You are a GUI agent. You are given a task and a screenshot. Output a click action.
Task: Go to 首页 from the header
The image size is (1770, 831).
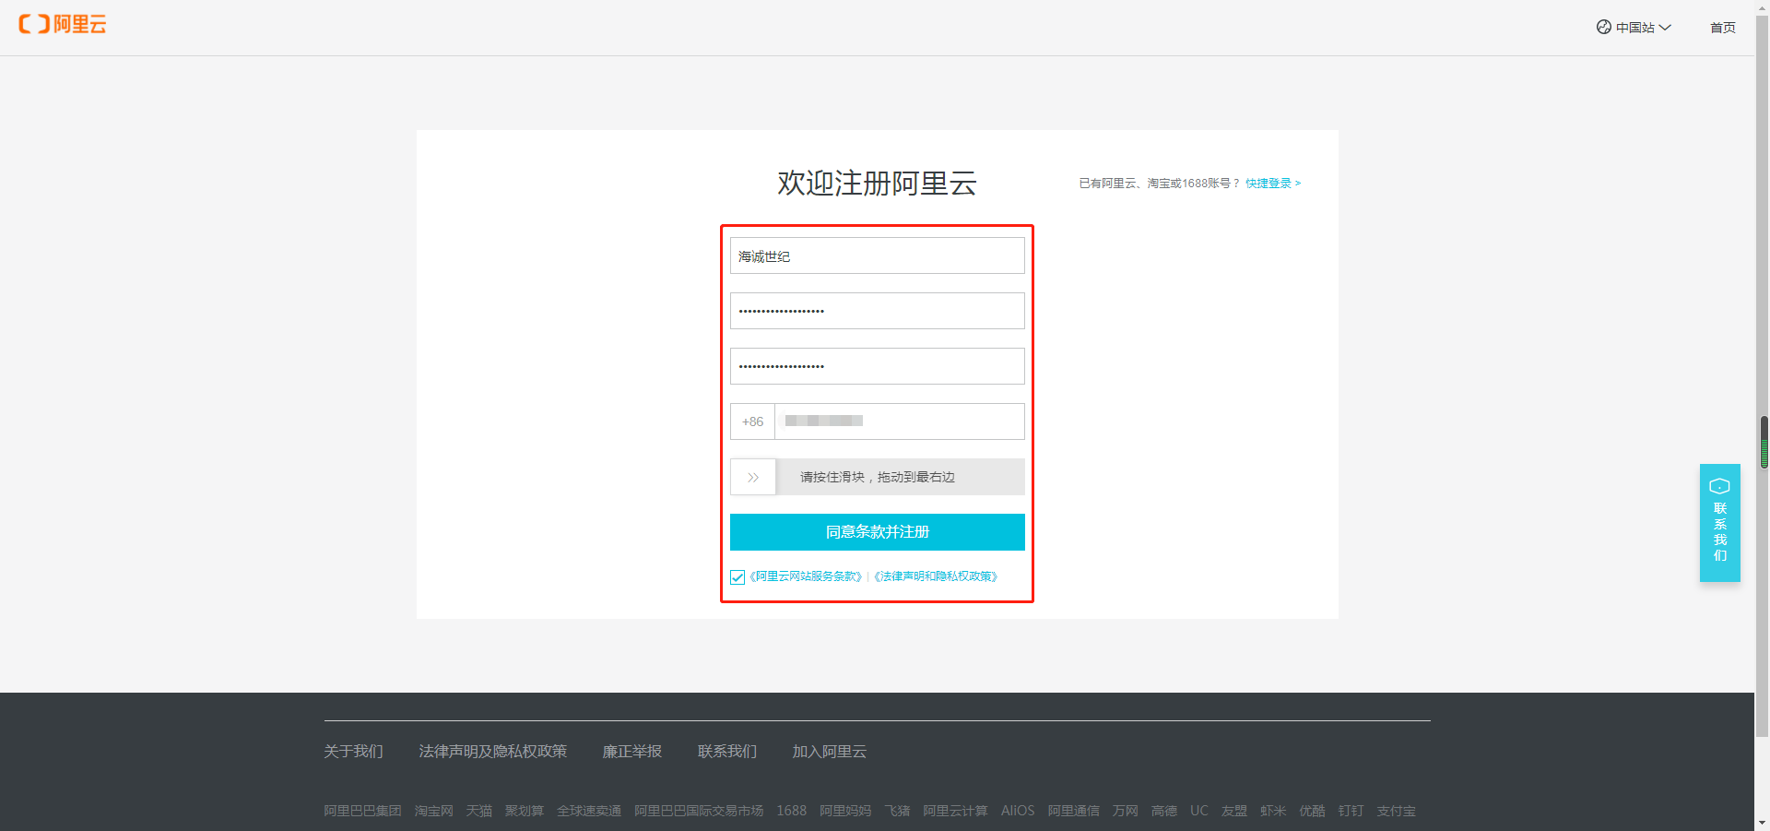[x=1722, y=28]
